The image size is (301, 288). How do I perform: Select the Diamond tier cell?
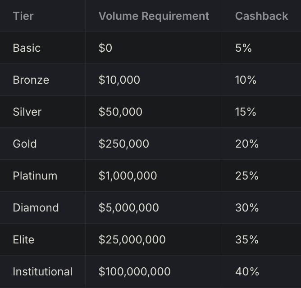click(36, 208)
